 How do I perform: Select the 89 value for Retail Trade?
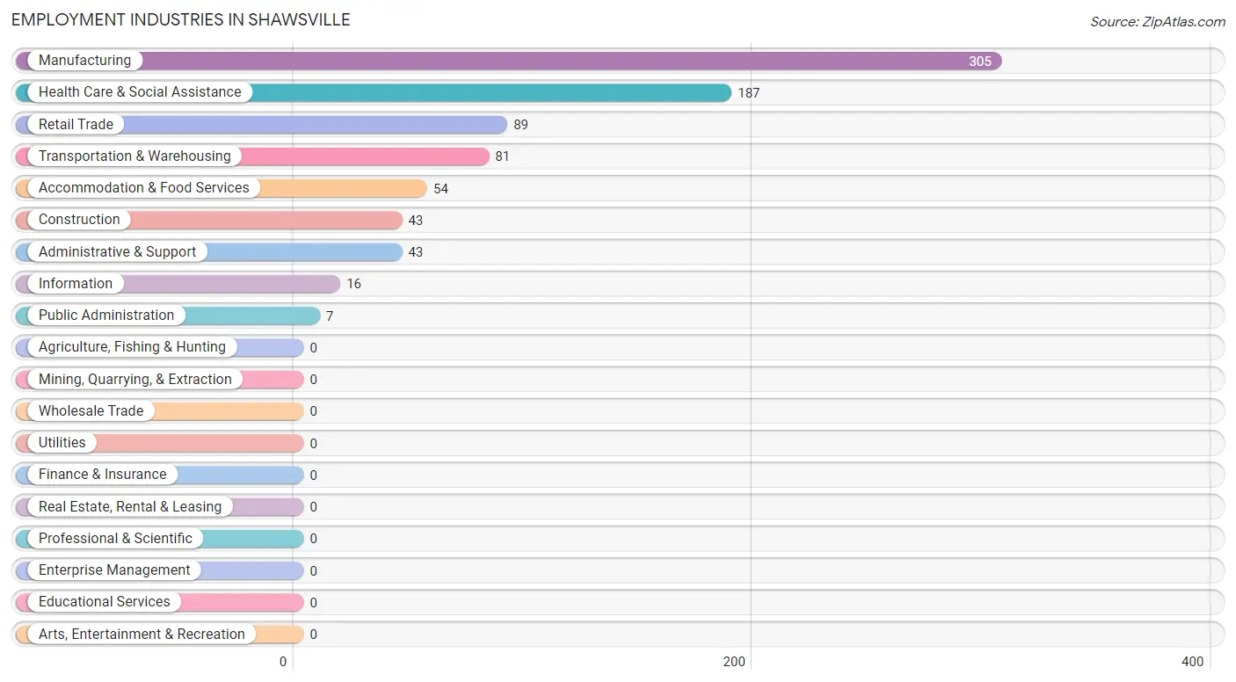[521, 125]
